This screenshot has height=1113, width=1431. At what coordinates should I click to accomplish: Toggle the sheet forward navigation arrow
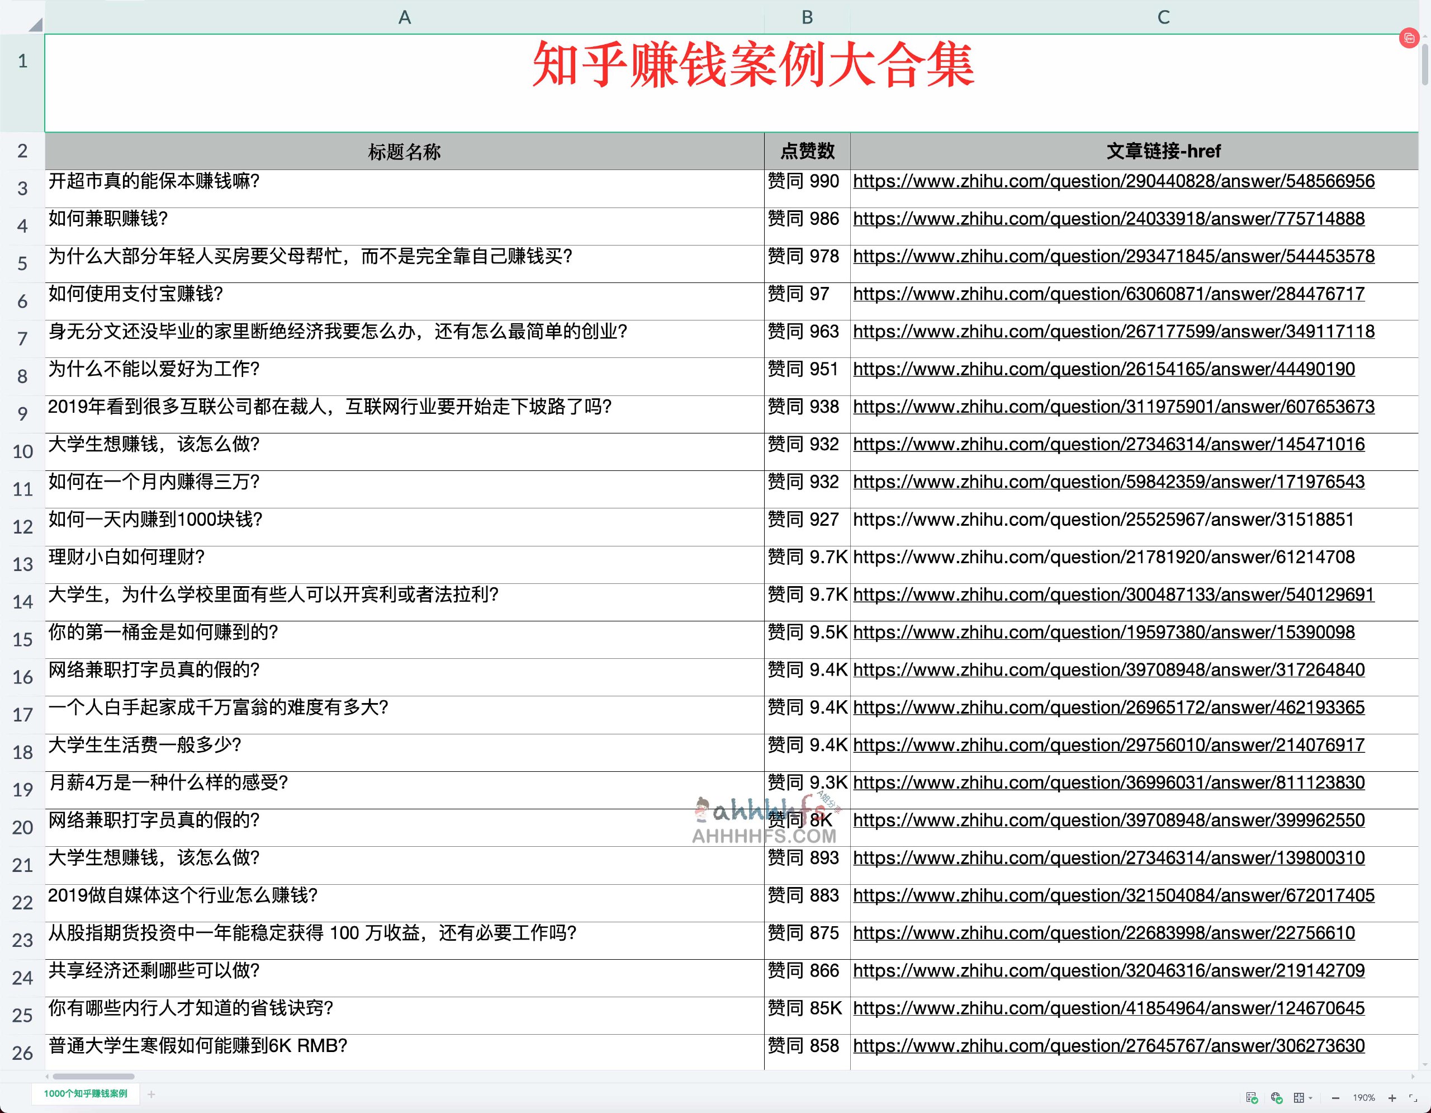tap(1413, 1077)
